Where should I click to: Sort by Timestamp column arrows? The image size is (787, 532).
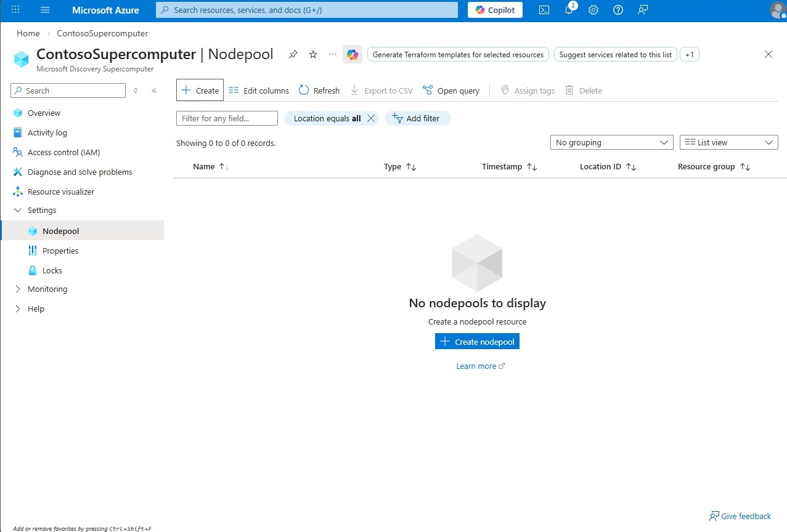[x=532, y=167]
